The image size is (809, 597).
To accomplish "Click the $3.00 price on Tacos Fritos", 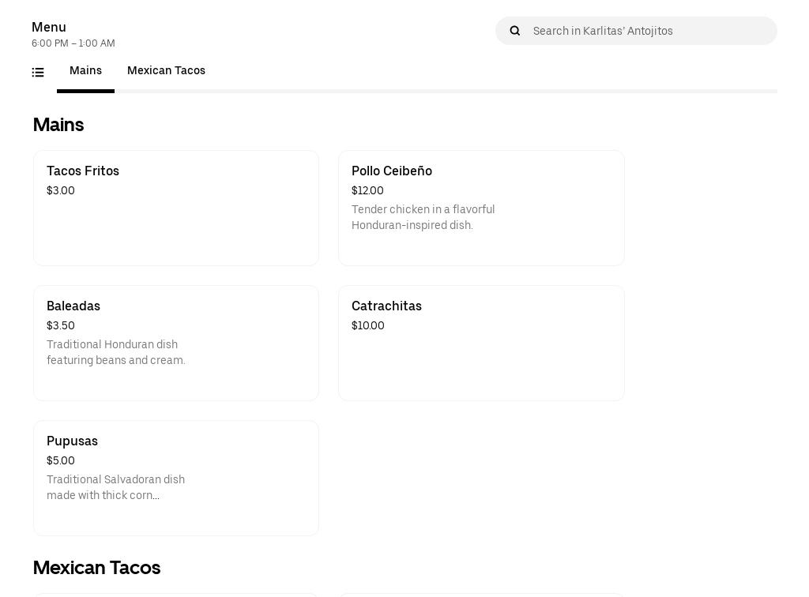I will pyautogui.click(x=61, y=191).
